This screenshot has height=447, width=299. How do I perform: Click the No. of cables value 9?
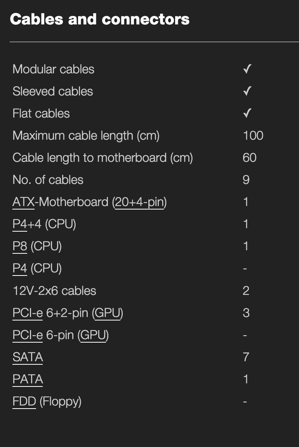[x=246, y=180]
